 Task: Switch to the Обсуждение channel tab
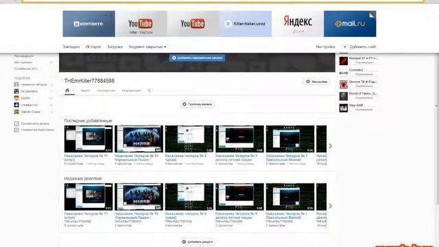pos(106,91)
